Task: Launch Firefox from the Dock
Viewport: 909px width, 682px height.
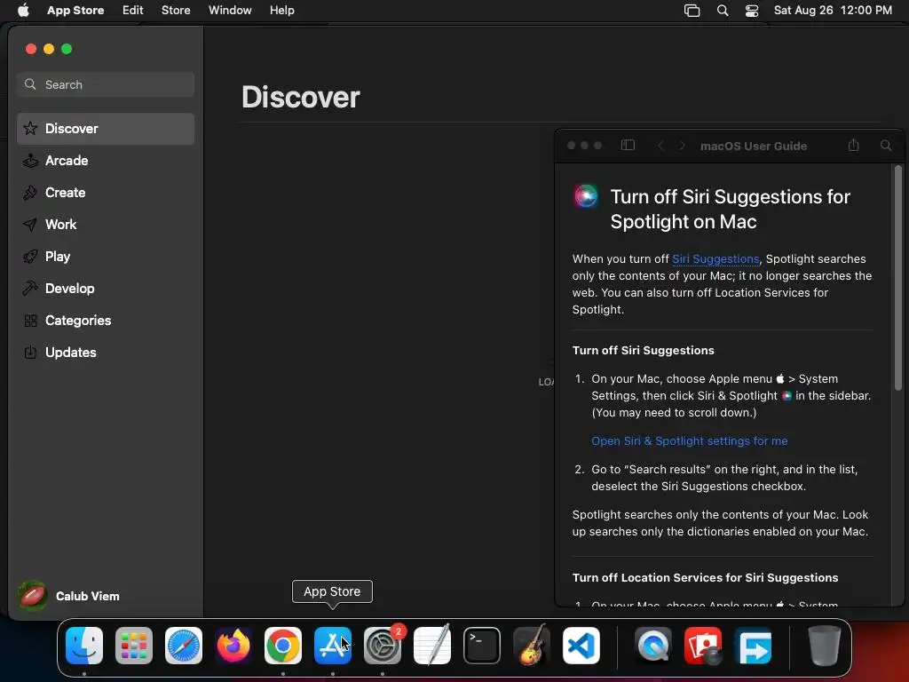Action: point(233,646)
